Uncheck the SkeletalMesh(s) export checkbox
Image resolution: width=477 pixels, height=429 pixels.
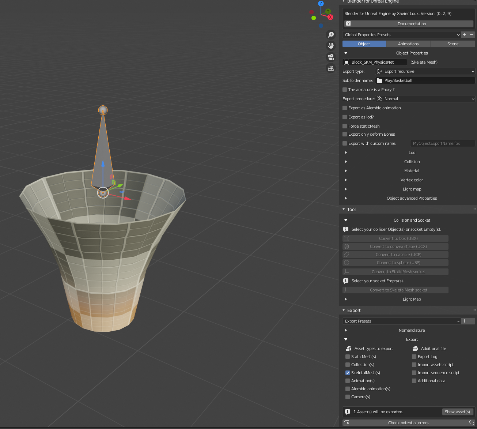pyautogui.click(x=348, y=372)
